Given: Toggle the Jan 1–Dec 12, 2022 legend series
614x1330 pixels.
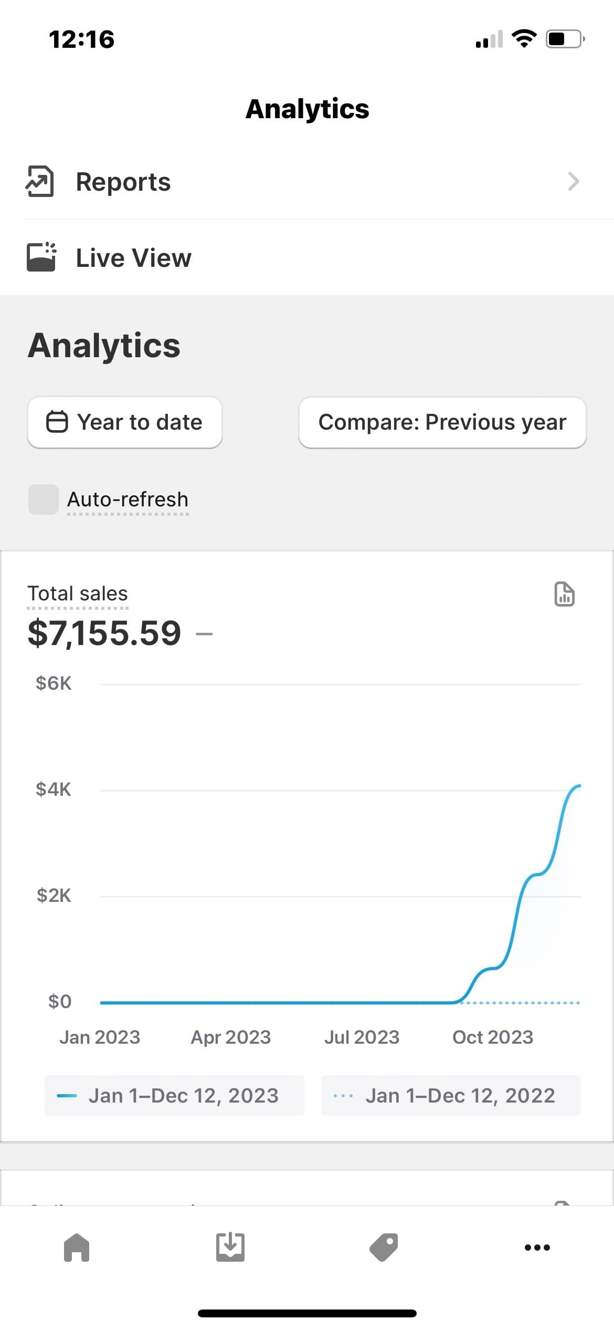Looking at the screenshot, I should [x=451, y=1095].
